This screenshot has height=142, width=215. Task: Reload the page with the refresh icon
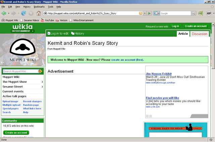24,13
